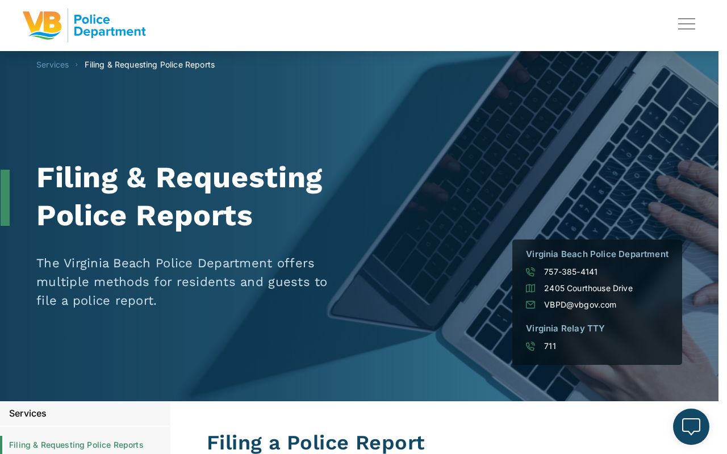
Task: Click the VB Police Department logo
Action: tap(84, 26)
